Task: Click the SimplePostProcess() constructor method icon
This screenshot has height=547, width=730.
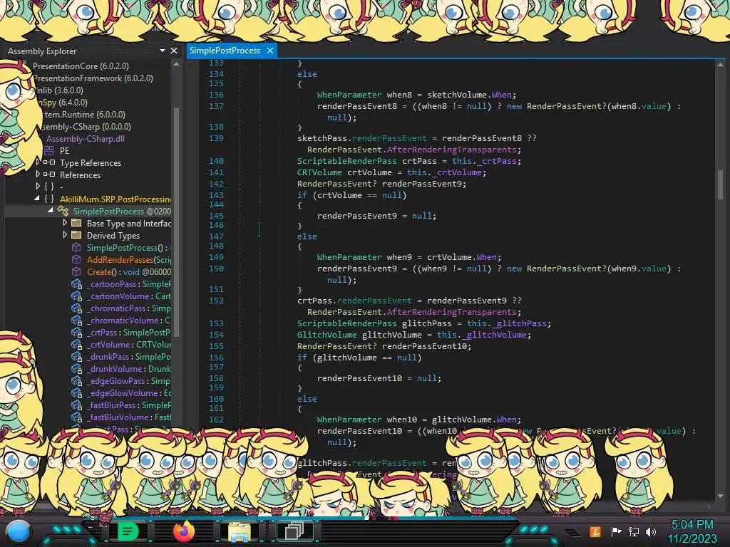Action: pyautogui.click(x=76, y=247)
